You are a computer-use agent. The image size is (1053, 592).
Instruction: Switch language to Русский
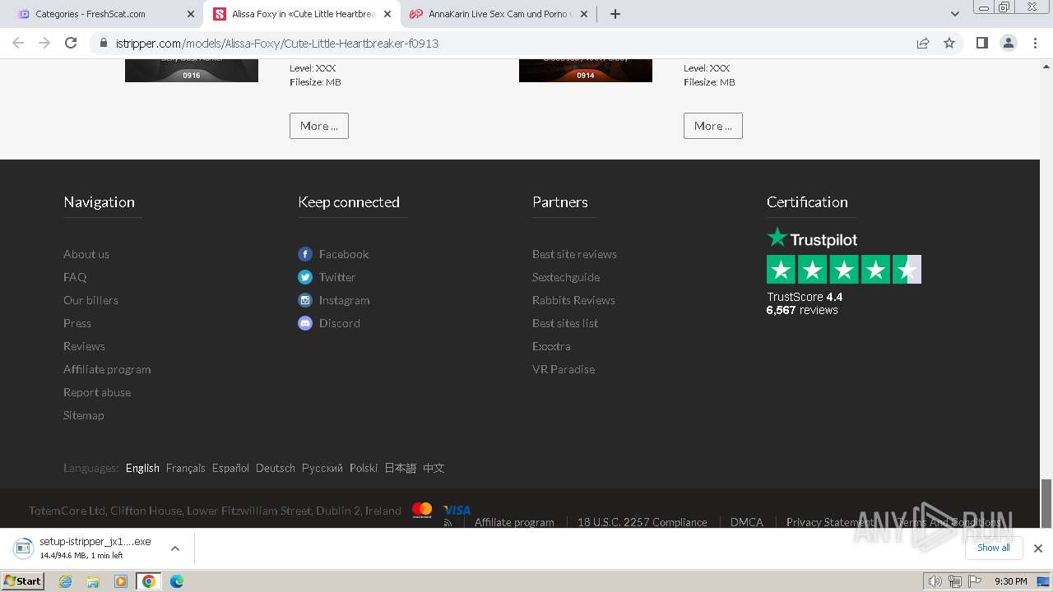point(322,468)
